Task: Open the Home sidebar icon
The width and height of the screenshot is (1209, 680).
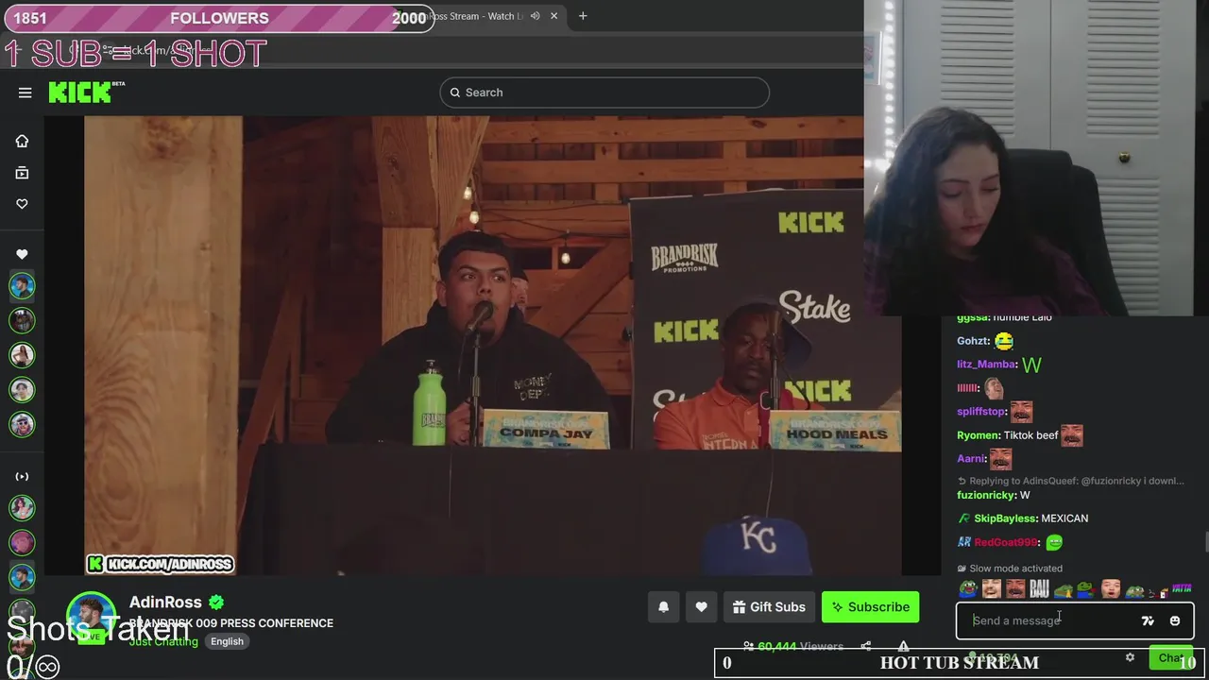Action: (22, 141)
